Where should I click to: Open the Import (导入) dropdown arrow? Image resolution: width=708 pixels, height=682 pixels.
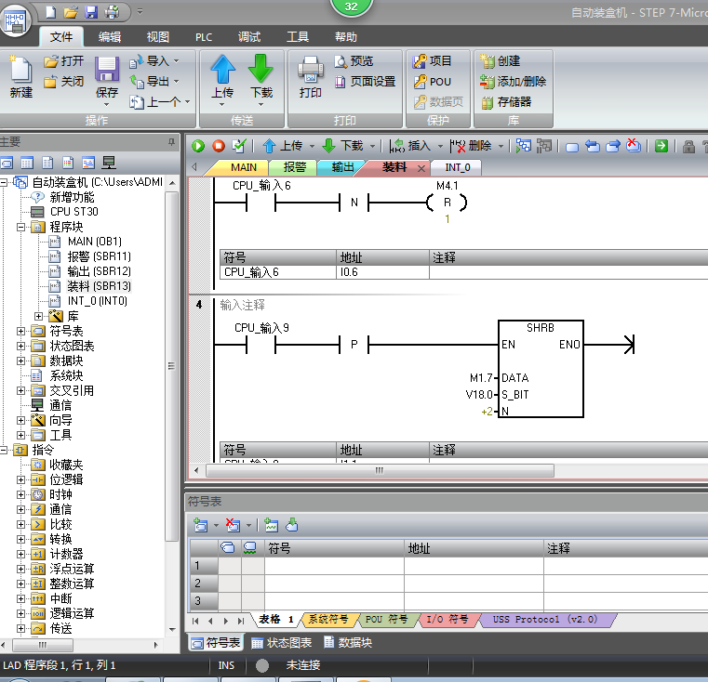(177, 61)
